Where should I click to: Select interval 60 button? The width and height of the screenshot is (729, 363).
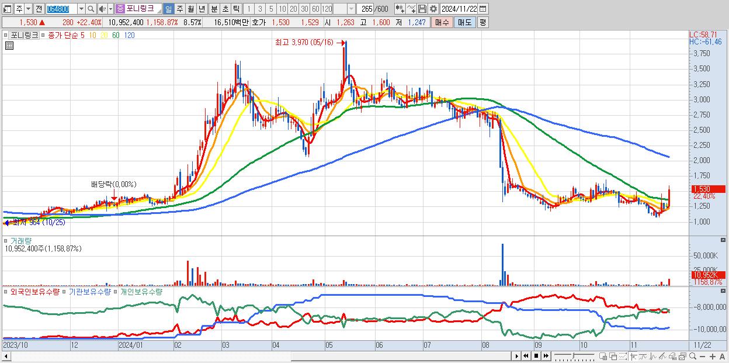315,9
